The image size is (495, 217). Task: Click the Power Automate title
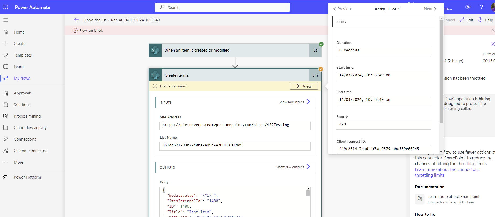(33, 7)
